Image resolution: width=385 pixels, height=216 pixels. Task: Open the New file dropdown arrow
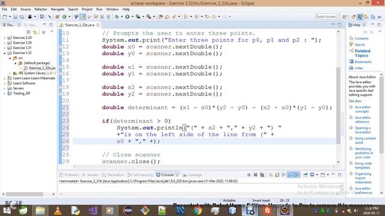click(x=10, y=17)
